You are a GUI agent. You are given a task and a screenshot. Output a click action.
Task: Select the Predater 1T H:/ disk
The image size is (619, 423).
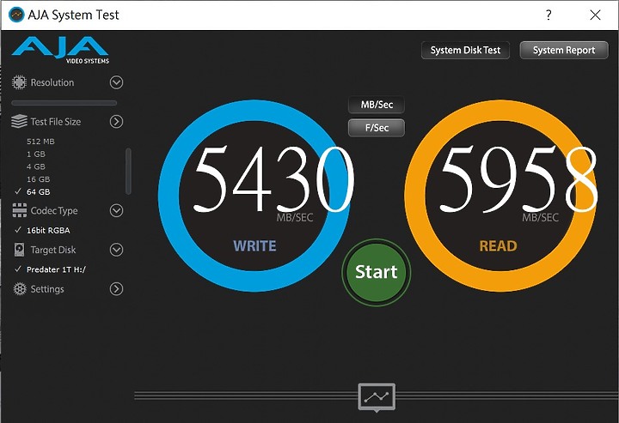pyautogui.click(x=56, y=269)
